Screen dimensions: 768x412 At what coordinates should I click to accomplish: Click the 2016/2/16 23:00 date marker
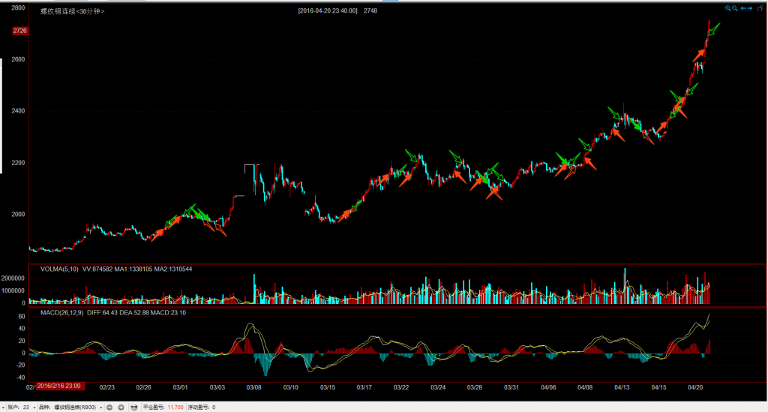click(60, 386)
